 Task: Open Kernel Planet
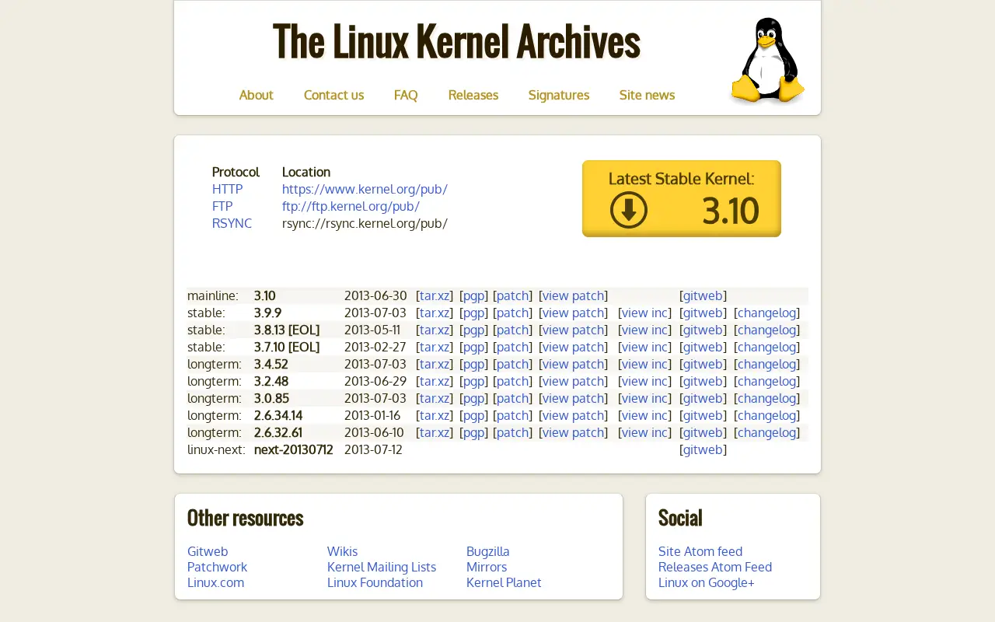[x=504, y=582]
